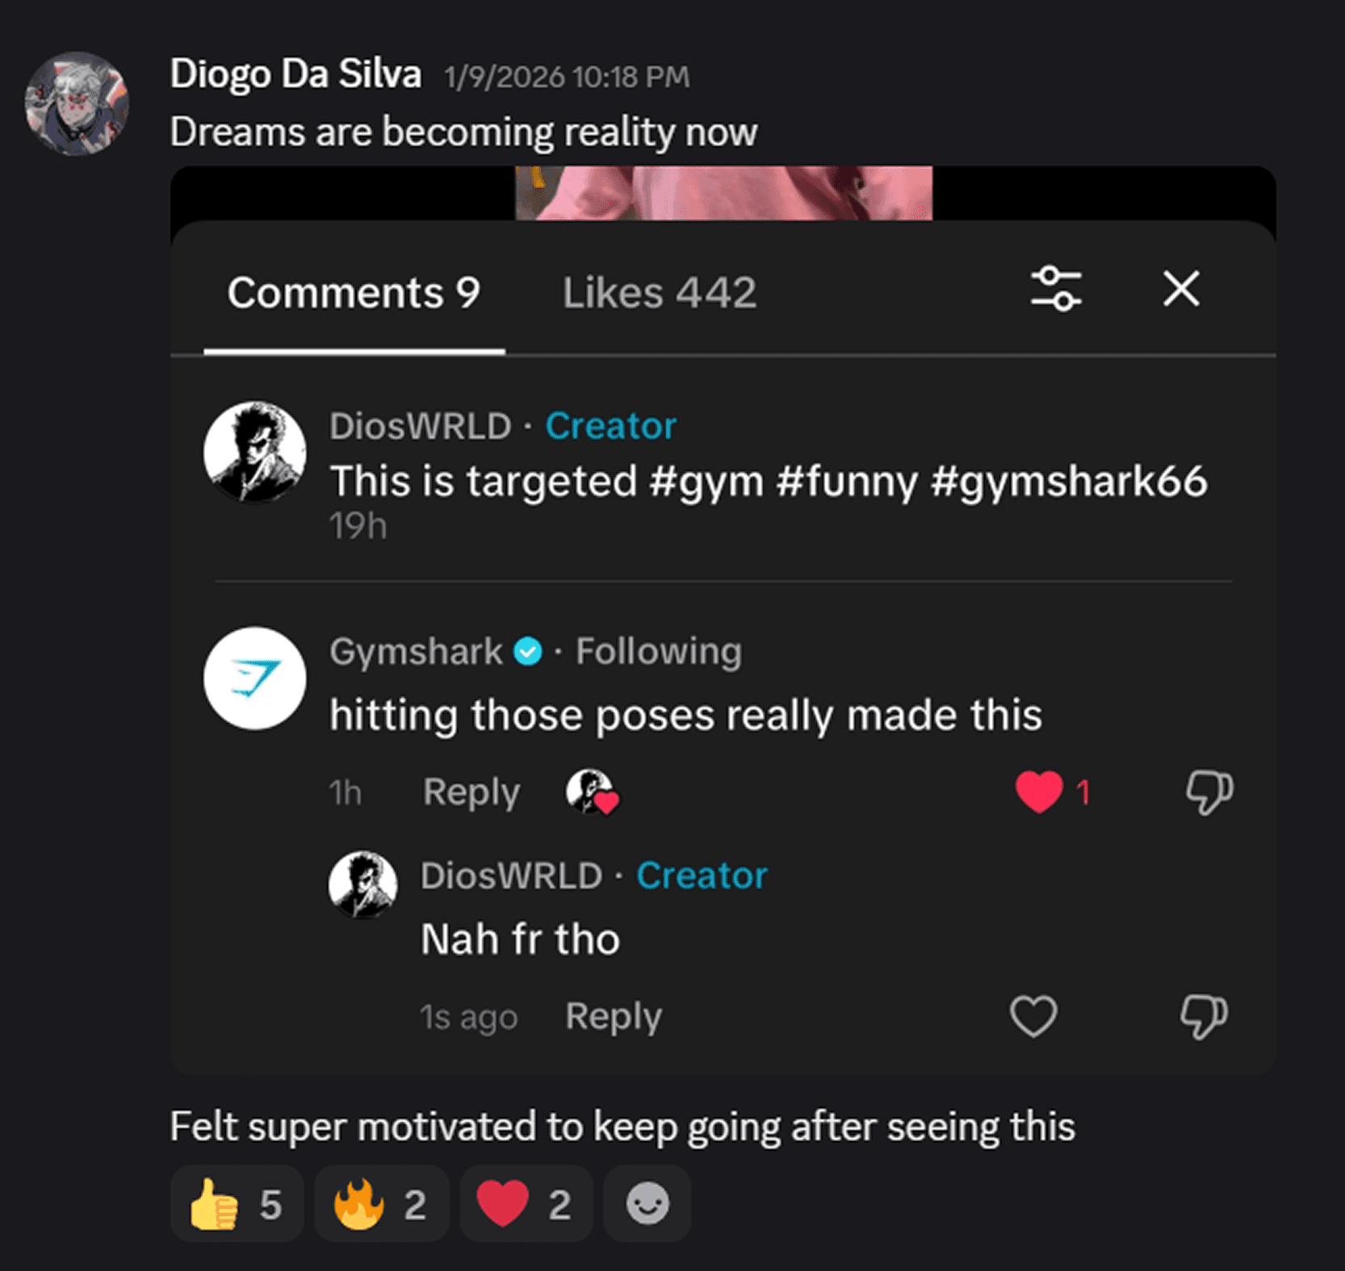Image resolution: width=1345 pixels, height=1271 pixels.
Task: Switch to the Likes 442 tab
Action: click(x=660, y=292)
